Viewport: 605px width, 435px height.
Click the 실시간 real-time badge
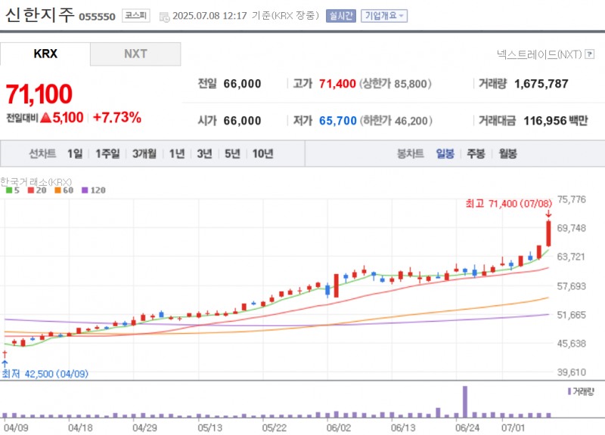340,16
